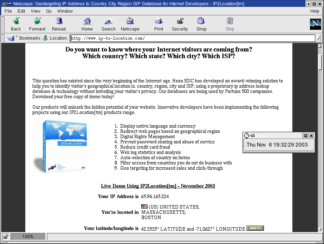Click the latitude/longitude coordinates value
Image resolution: width=324 pixels, height=244 pixels.
pos(193,229)
